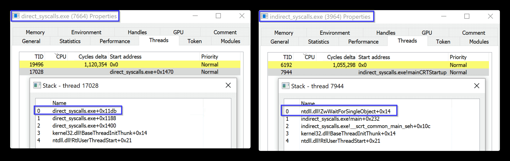
Task: Click the Cycles delta header in direct_syscalls
Action: pyautogui.click(x=92, y=56)
